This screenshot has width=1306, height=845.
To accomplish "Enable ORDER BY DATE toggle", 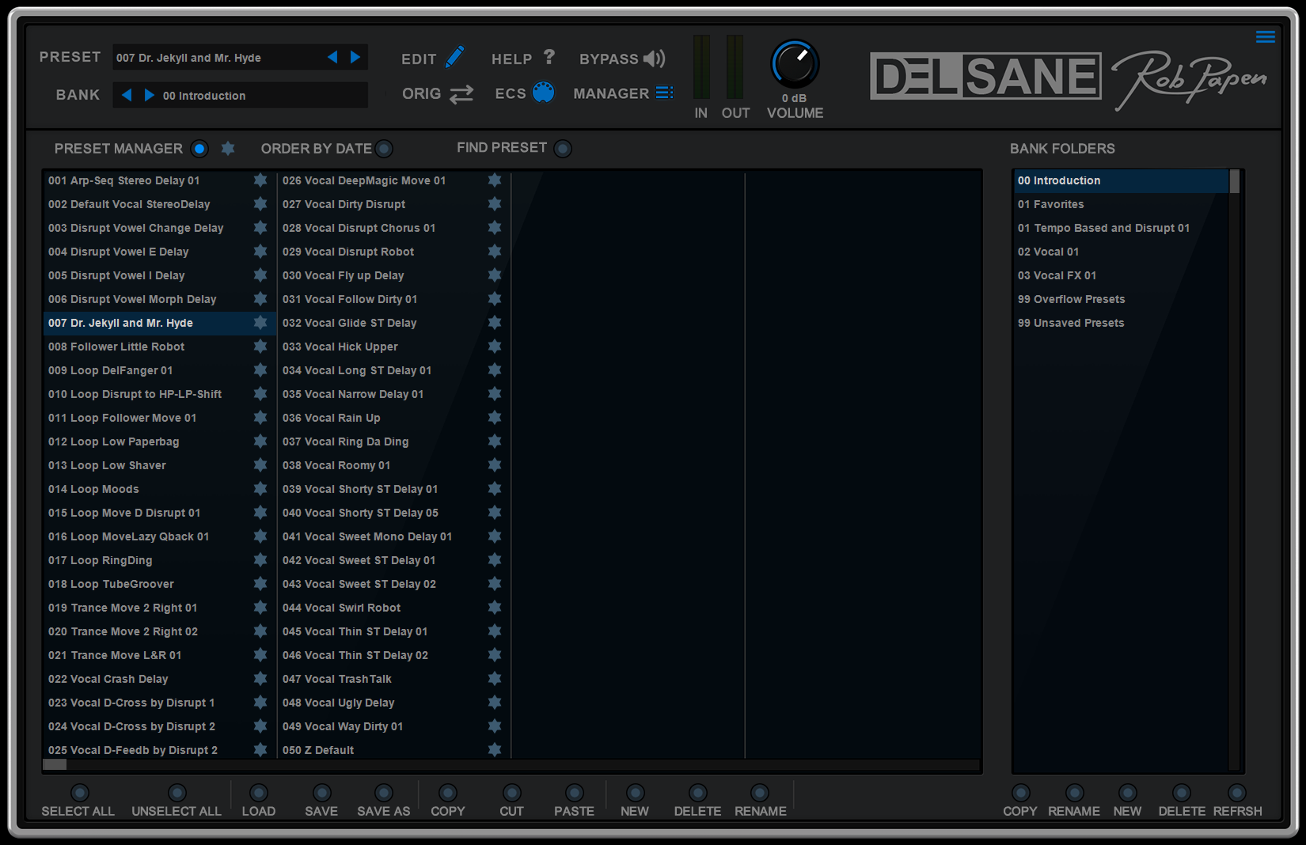I will tap(384, 148).
